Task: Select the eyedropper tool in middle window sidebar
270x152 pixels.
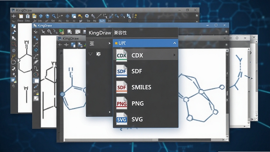Action: coord(36,86)
